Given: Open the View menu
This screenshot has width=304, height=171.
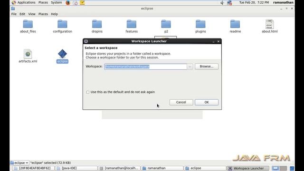Looking at the screenshot, I should pyautogui.click(x=32, y=14).
